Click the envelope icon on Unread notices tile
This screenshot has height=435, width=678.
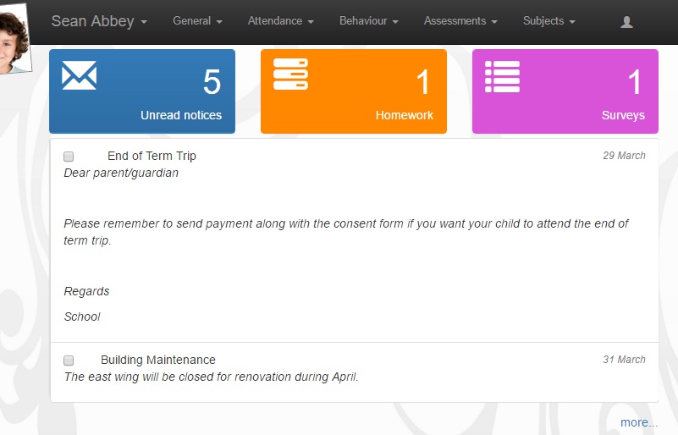79,75
